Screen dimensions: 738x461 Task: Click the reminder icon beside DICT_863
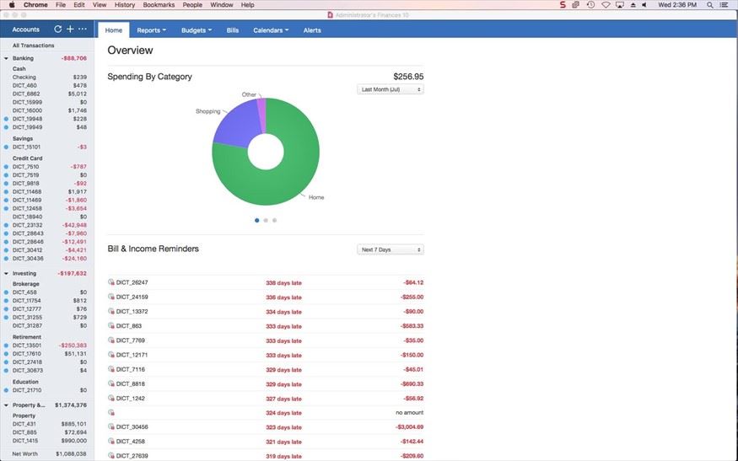point(111,325)
